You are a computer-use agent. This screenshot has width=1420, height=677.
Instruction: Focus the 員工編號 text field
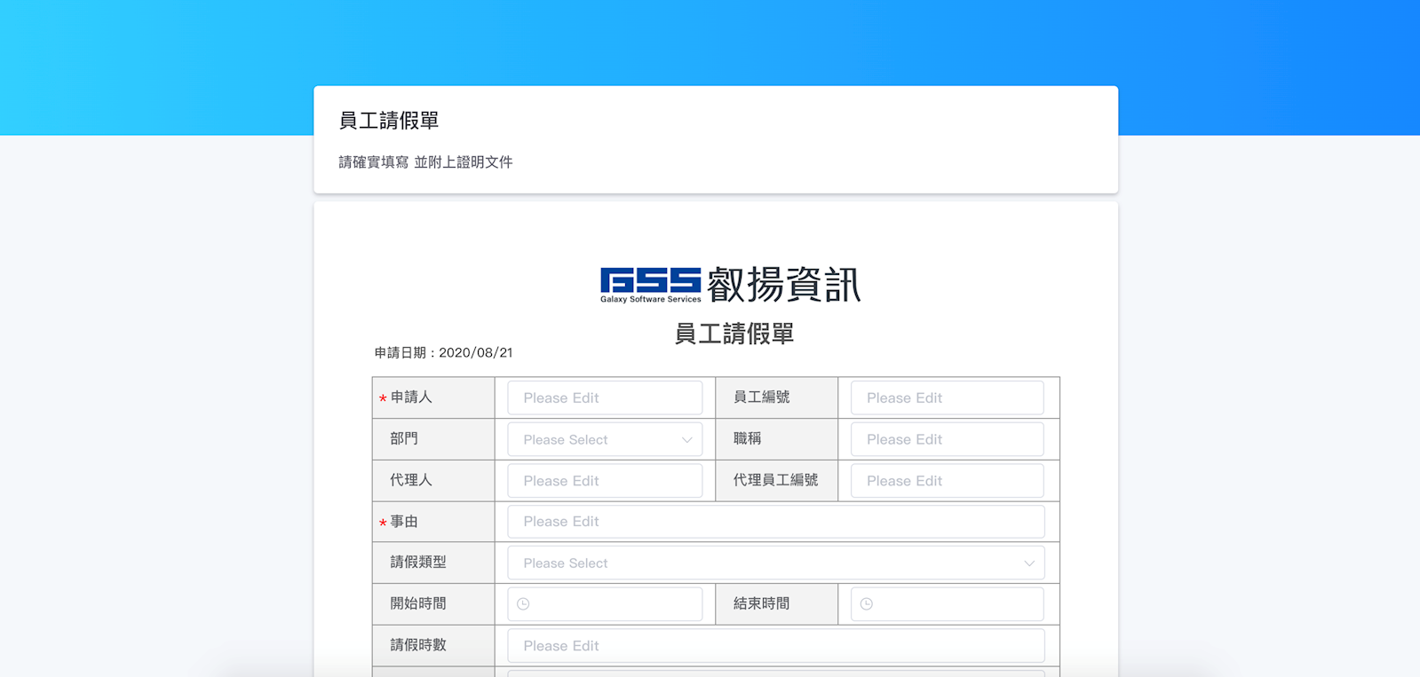pos(947,398)
